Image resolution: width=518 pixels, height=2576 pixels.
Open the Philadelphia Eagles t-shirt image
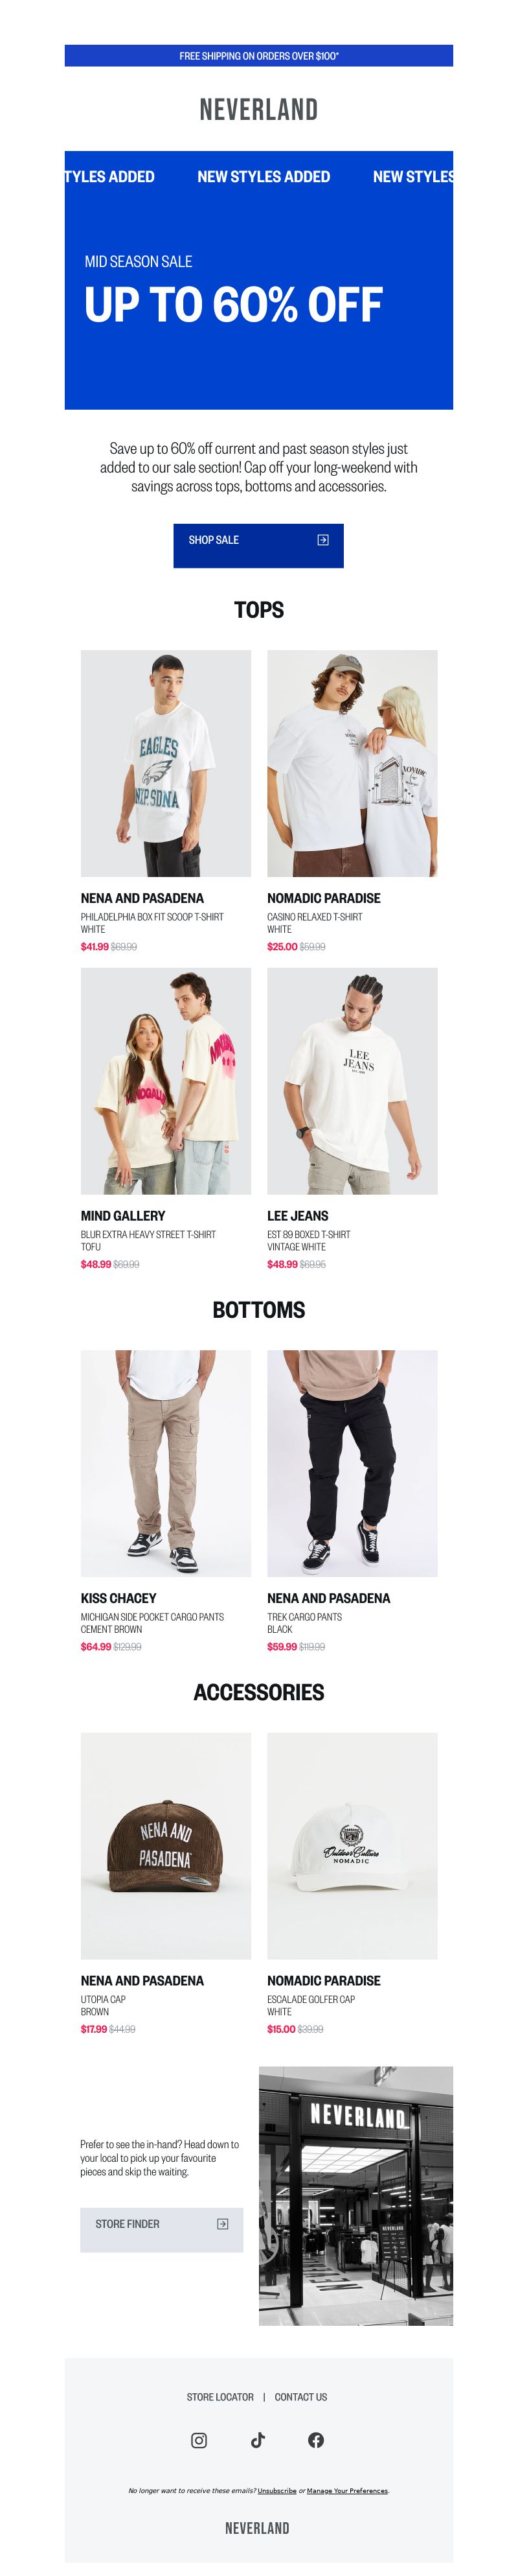[166, 763]
